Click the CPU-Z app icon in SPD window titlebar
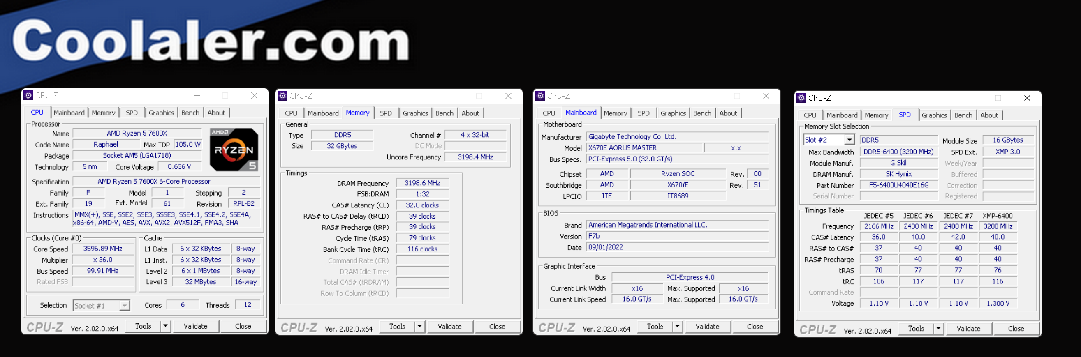 pos(801,98)
